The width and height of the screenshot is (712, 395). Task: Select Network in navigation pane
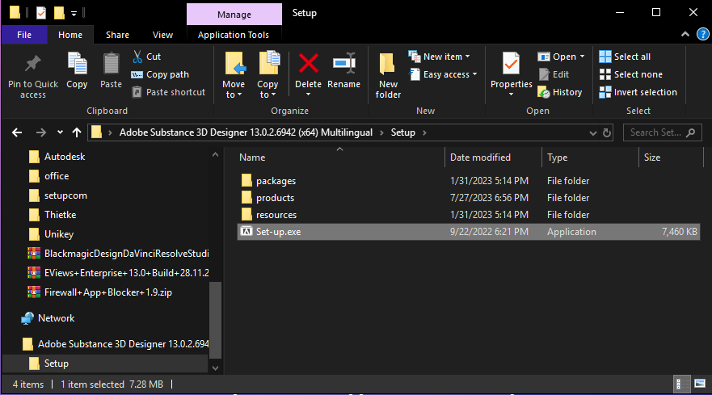click(x=56, y=318)
